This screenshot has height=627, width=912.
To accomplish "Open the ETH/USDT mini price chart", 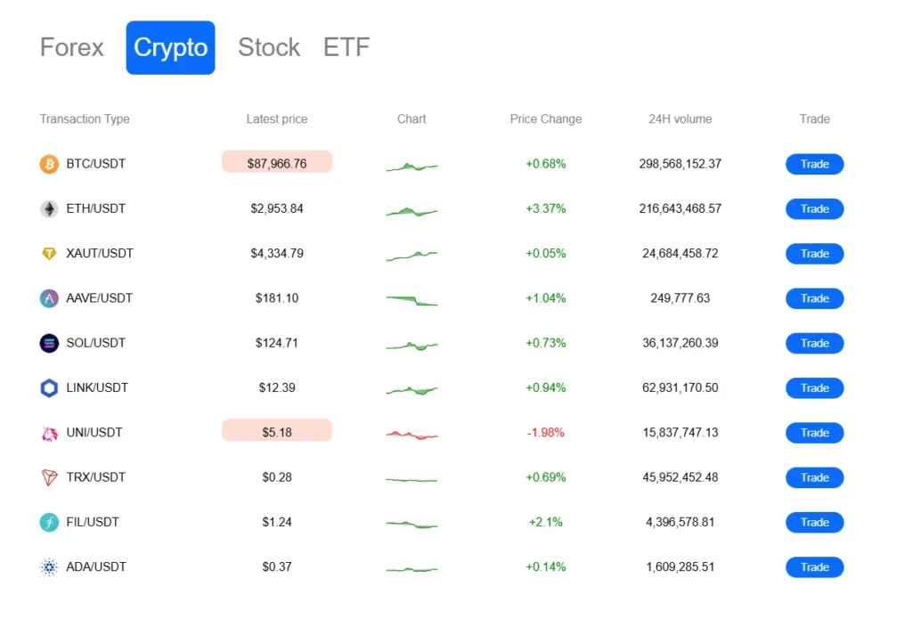I will (411, 211).
